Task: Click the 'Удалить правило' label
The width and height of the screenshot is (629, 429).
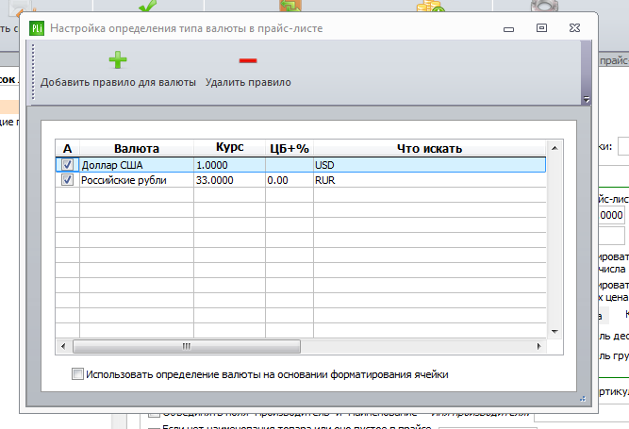Action: point(248,82)
